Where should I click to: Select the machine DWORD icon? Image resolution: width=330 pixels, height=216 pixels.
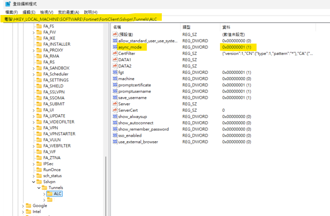115,79
